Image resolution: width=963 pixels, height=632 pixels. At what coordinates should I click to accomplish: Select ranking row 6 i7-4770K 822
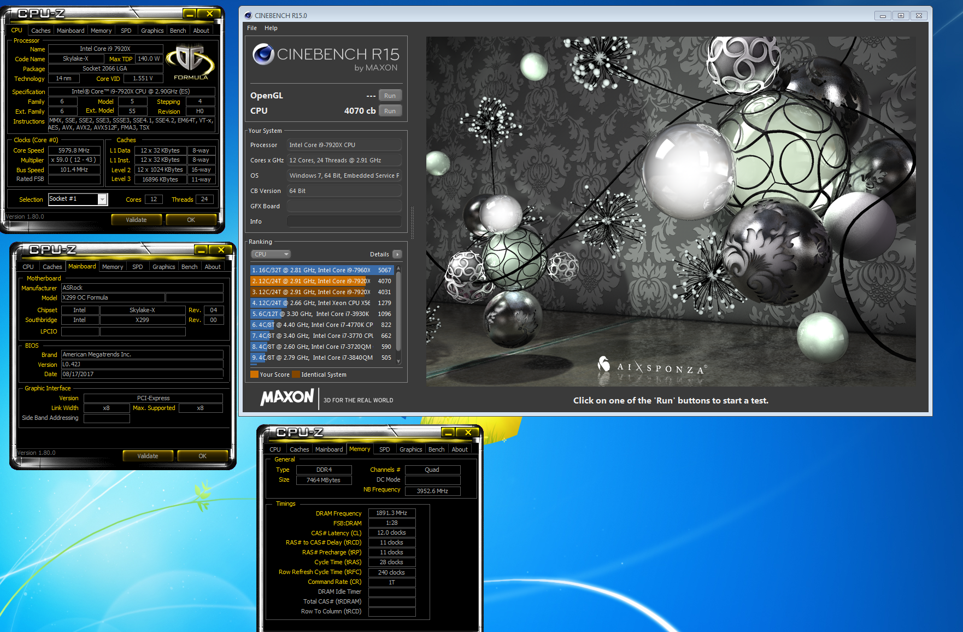322,325
